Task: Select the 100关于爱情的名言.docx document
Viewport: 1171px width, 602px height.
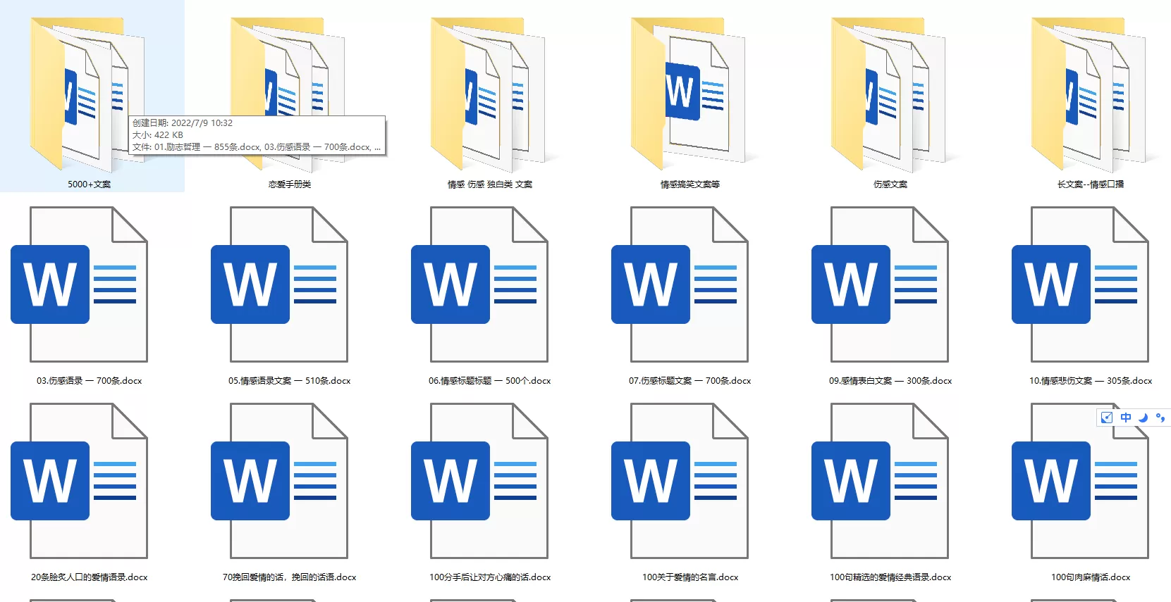Action: 689,482
